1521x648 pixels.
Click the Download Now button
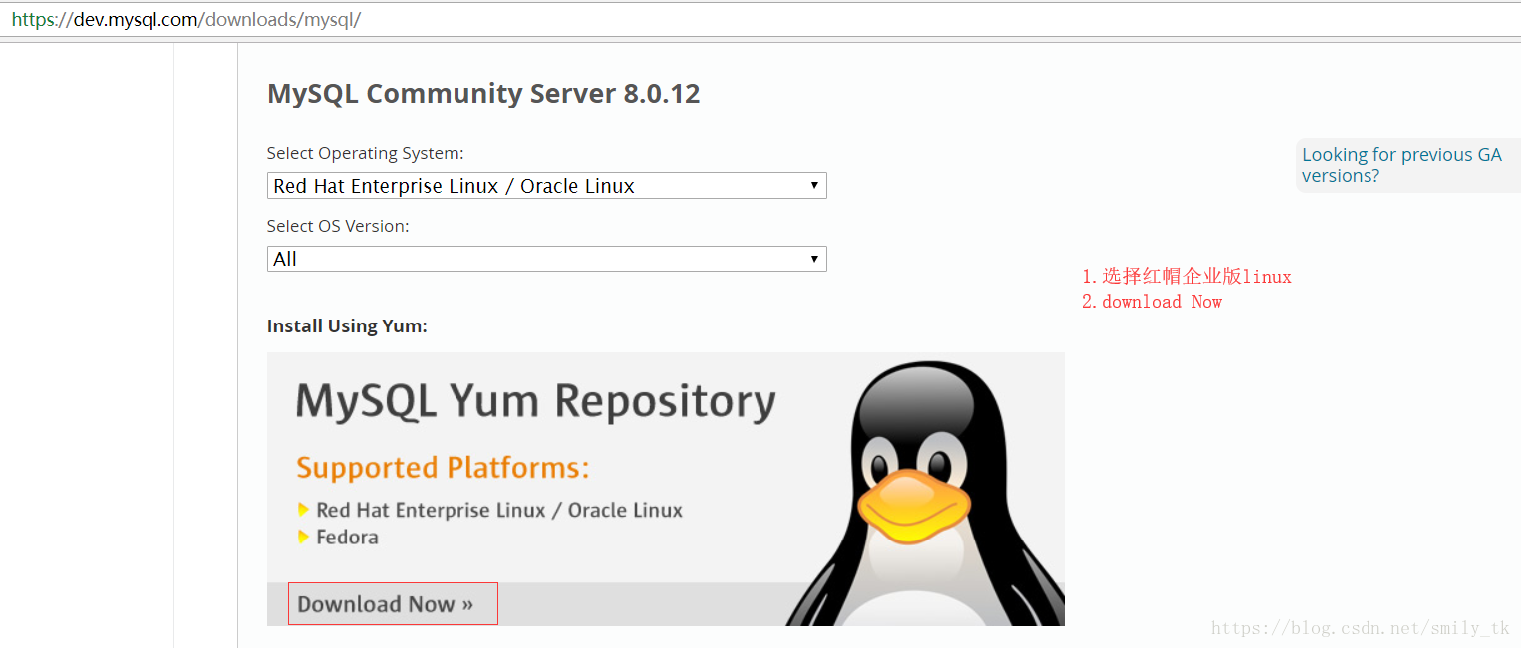(393, 604)
